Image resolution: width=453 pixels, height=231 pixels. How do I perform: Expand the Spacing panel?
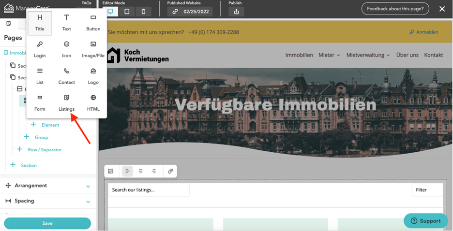[x=47, y=201]
